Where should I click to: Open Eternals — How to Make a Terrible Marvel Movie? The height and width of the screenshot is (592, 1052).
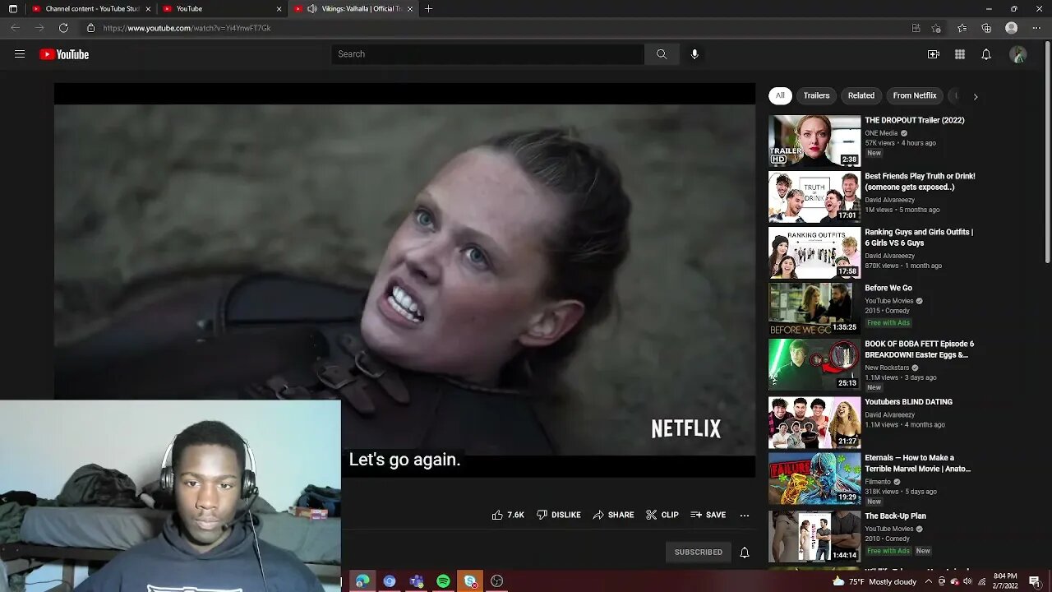click(917, 463)
